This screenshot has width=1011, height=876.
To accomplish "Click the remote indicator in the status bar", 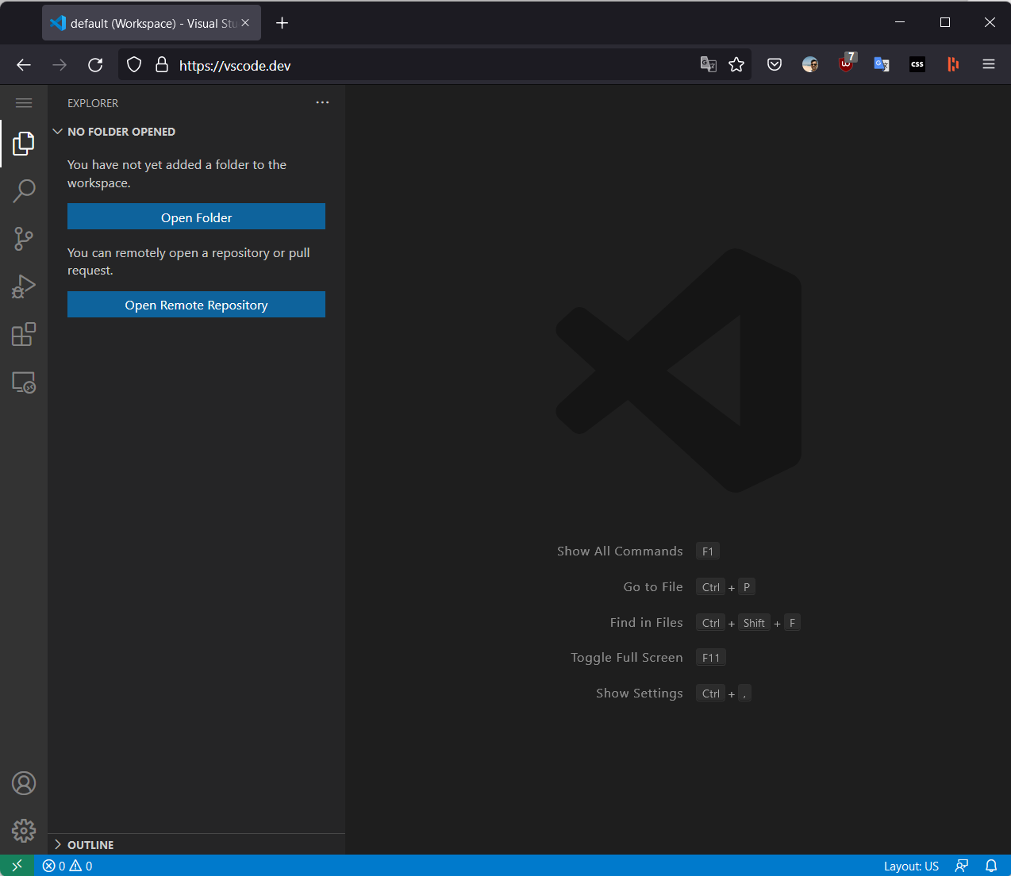I will point(17,866).
